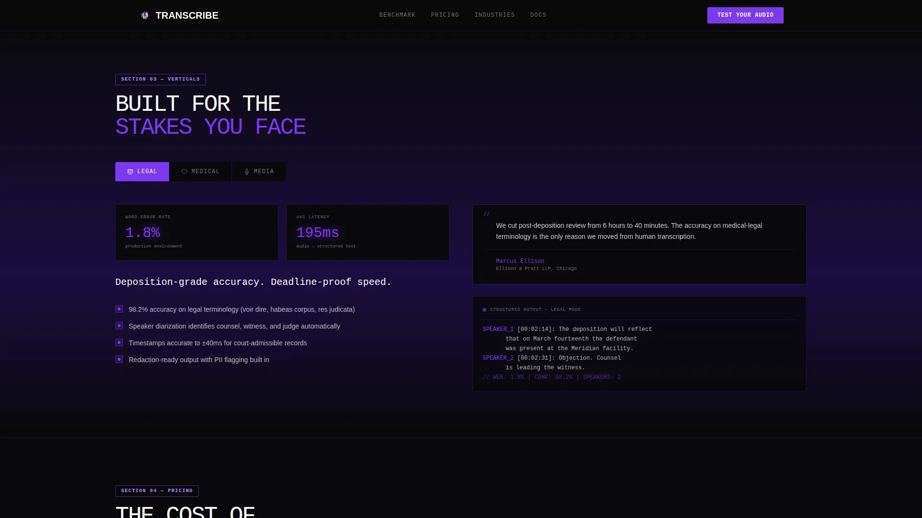Click the Avg Latency label
The width and height of the screenshot is (922, 518).
313,217
